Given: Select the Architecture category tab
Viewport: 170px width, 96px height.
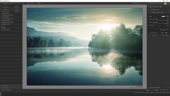Looking at the screenshot, I should 6,11.
